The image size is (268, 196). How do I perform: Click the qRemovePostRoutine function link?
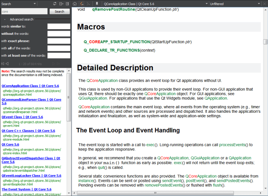tap(114, 9)
